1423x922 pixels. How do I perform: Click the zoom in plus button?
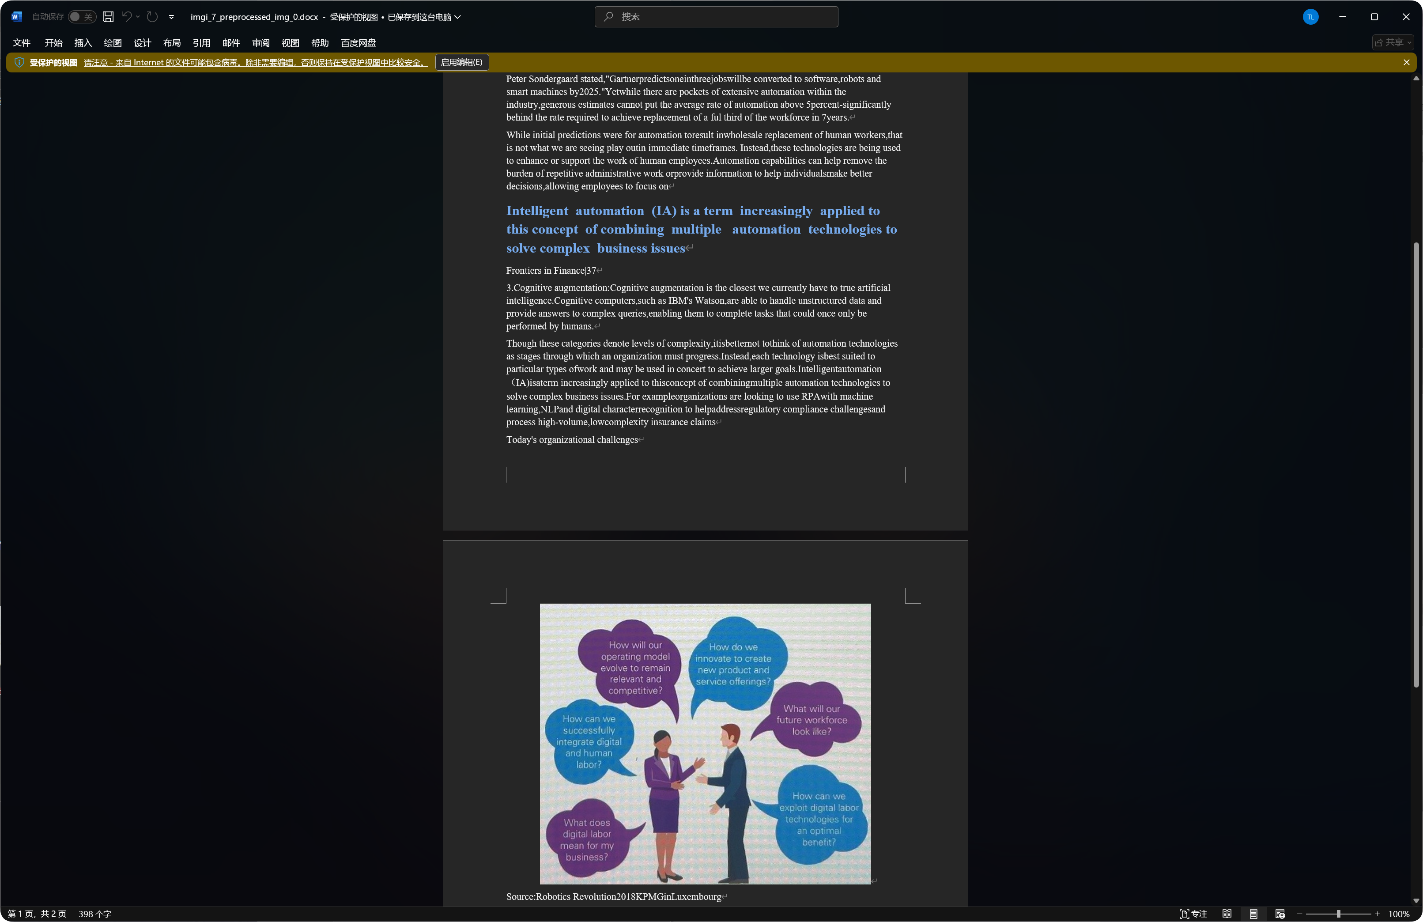(1377, 914)
